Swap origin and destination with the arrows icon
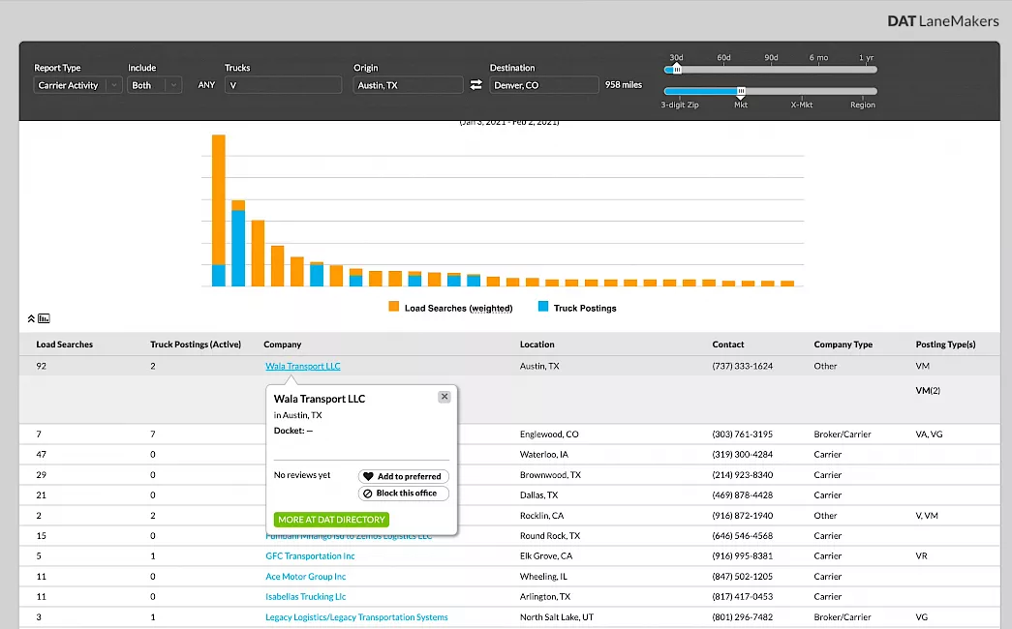Screen dimensions: 1012x629 (x=475, y=84)
